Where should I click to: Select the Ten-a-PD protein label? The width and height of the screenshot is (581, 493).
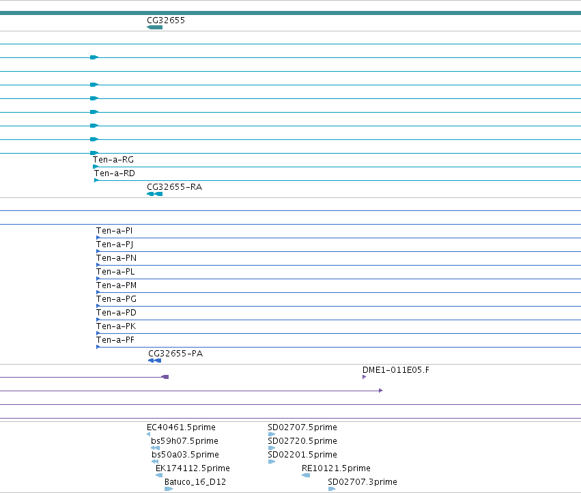click(116, 313)
